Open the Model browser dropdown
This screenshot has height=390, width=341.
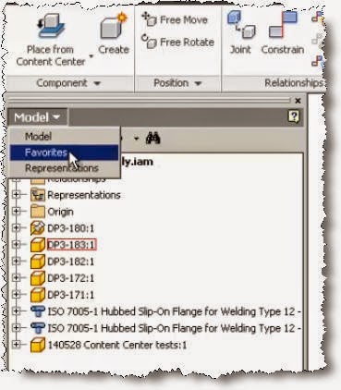pyautogui.click(x=37, y=117)
